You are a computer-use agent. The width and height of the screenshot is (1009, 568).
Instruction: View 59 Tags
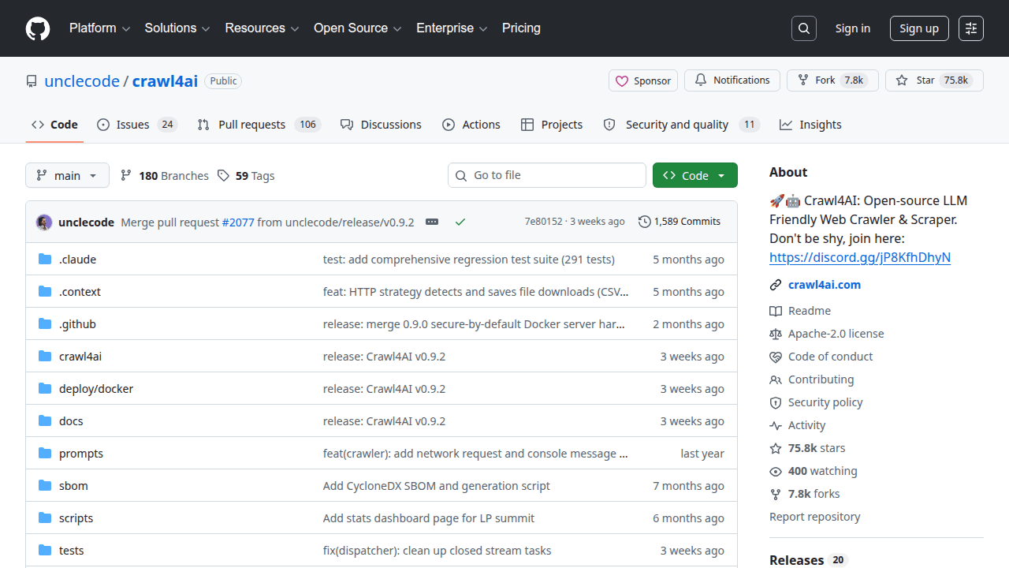coord(246,175)
